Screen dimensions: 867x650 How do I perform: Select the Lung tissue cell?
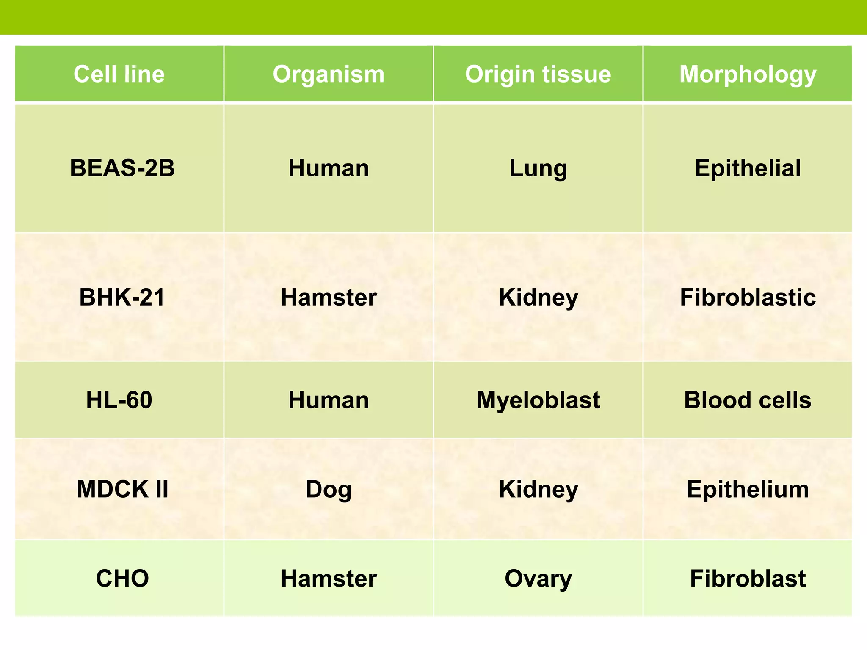(538, 168)
